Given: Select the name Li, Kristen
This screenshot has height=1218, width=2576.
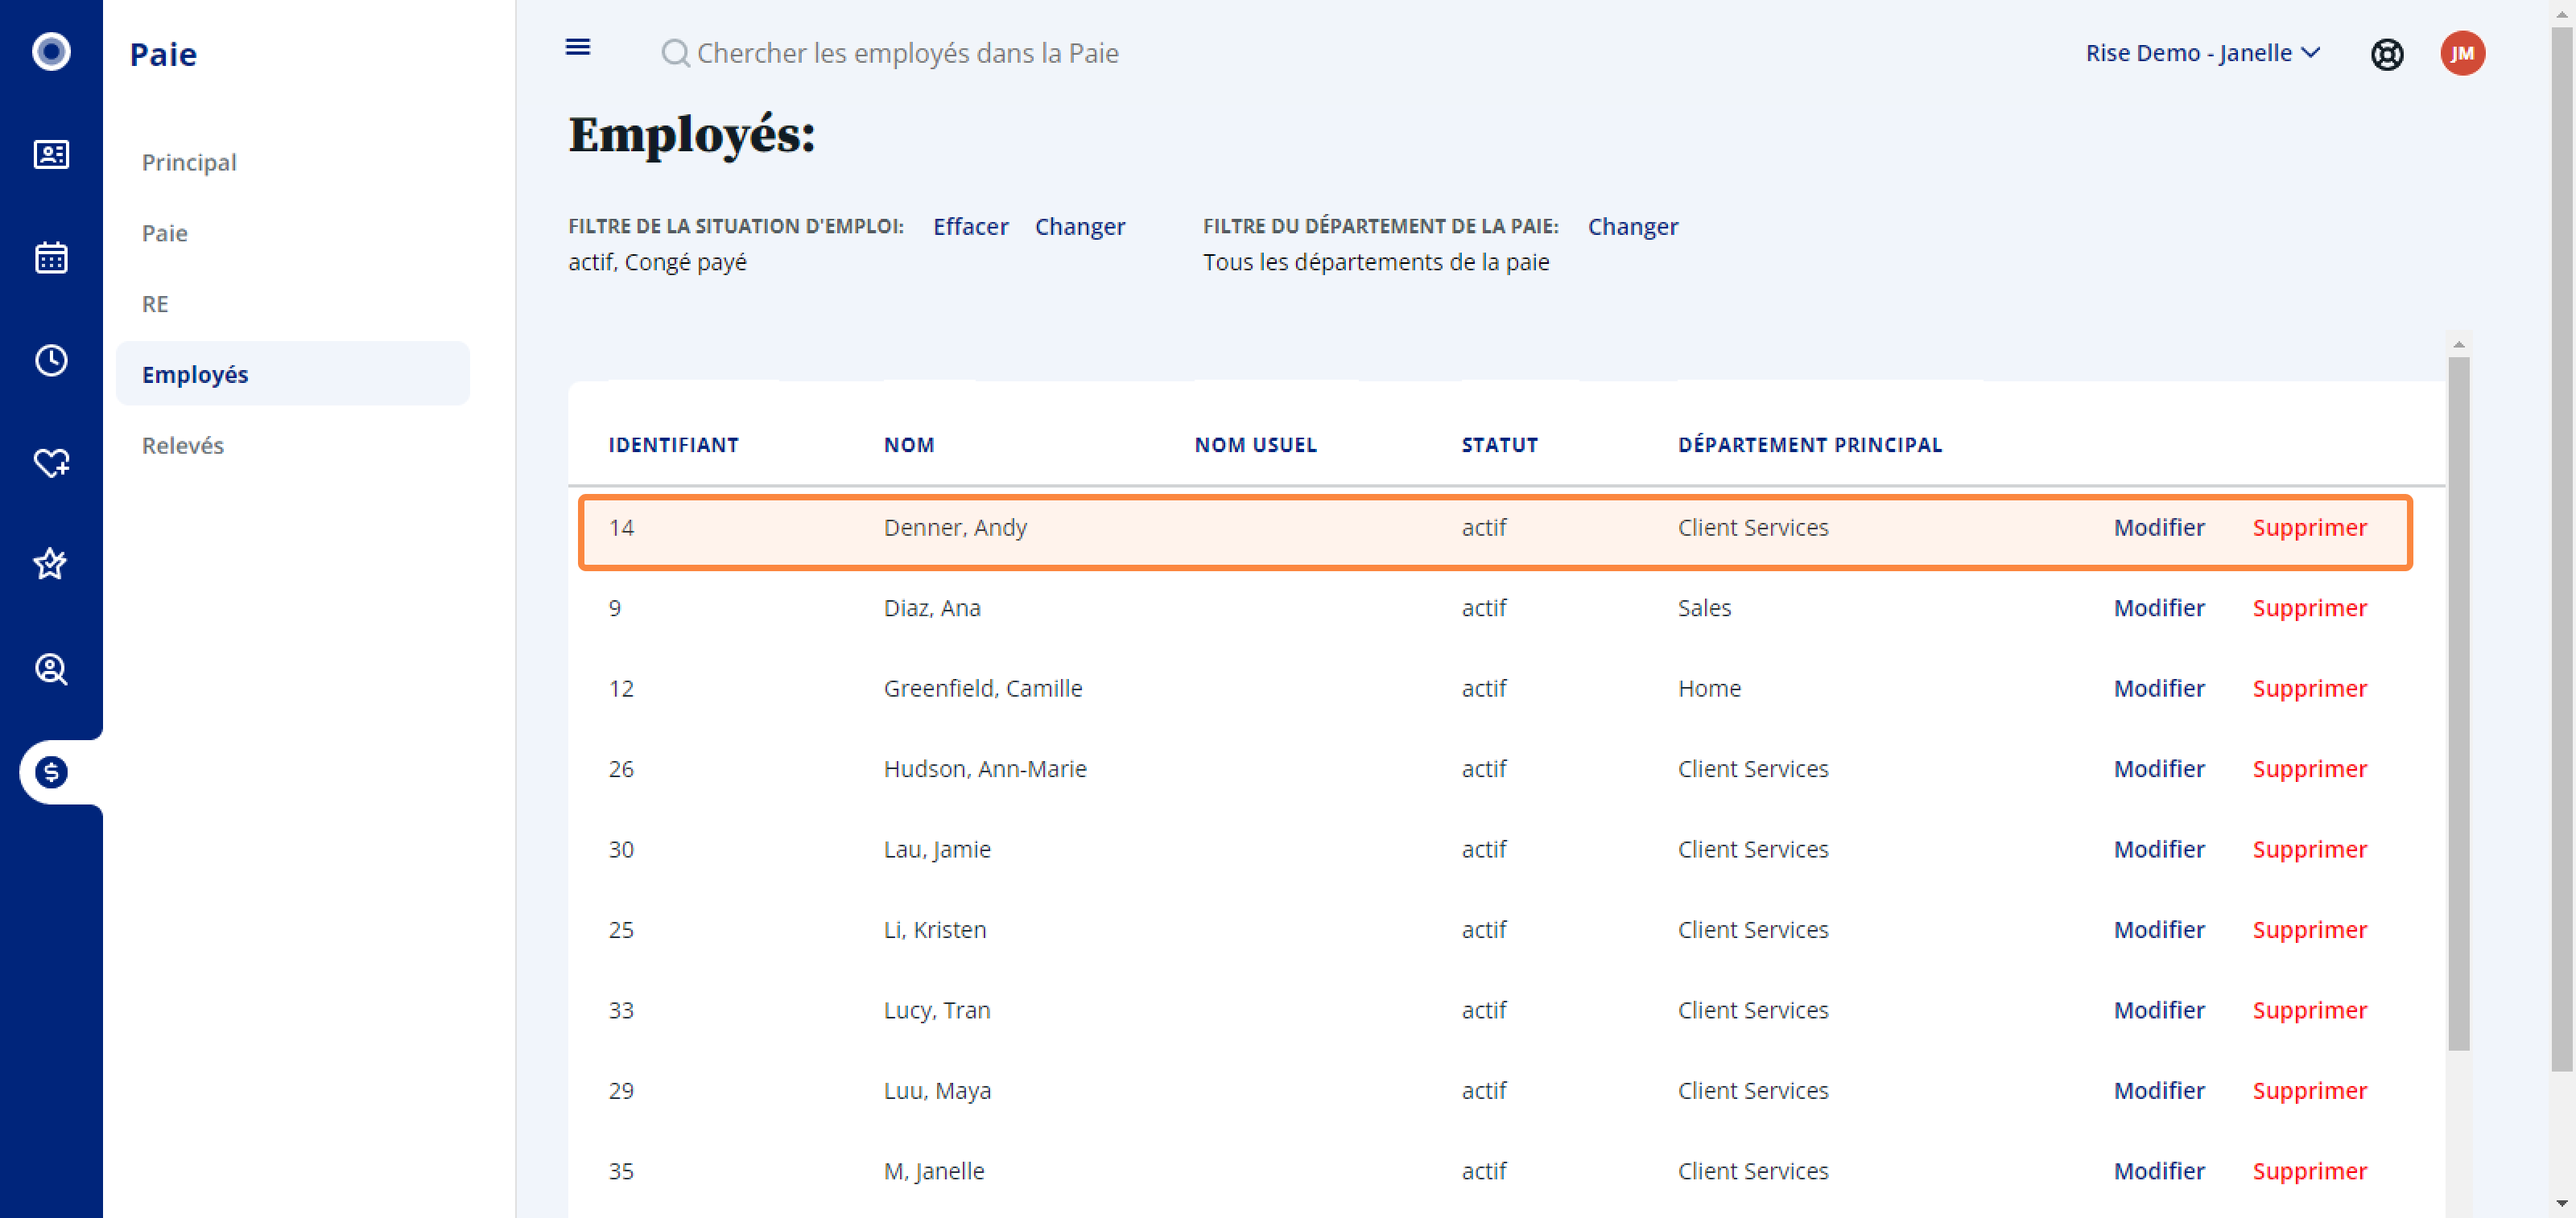Looking at the screenshot, I should tap(935, 929).
